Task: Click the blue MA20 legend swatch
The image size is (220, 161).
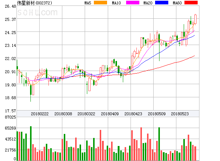Action: pos(162,3)
